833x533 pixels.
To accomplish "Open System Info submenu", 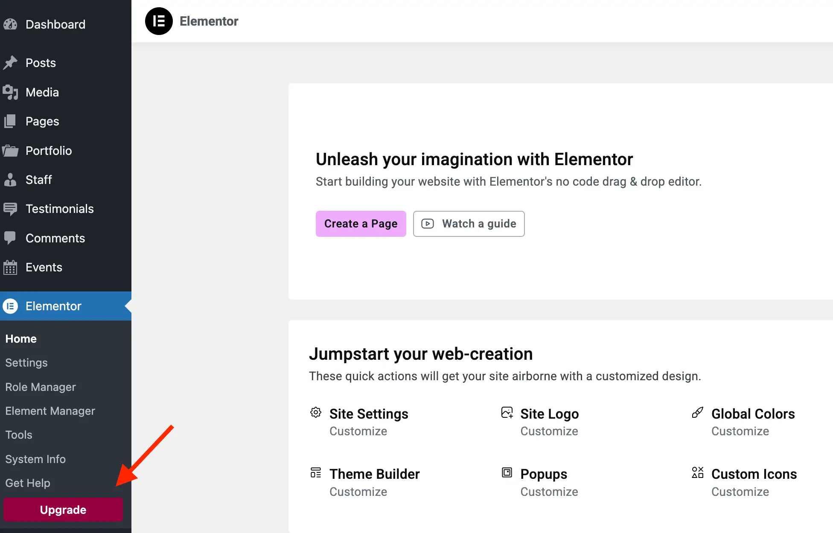I will 35,459.
